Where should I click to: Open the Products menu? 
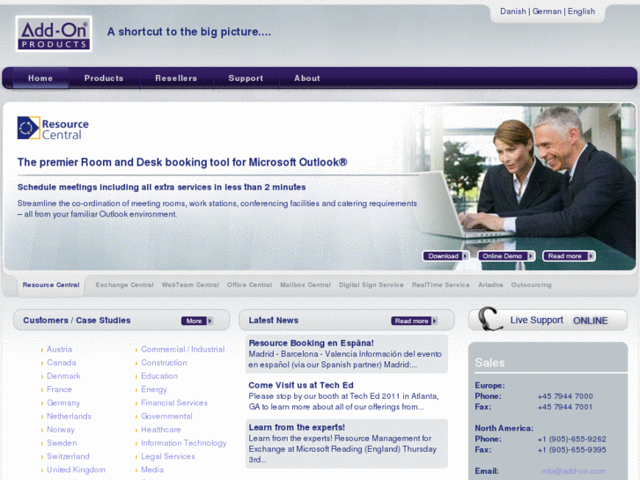click(x=104, y=78)
